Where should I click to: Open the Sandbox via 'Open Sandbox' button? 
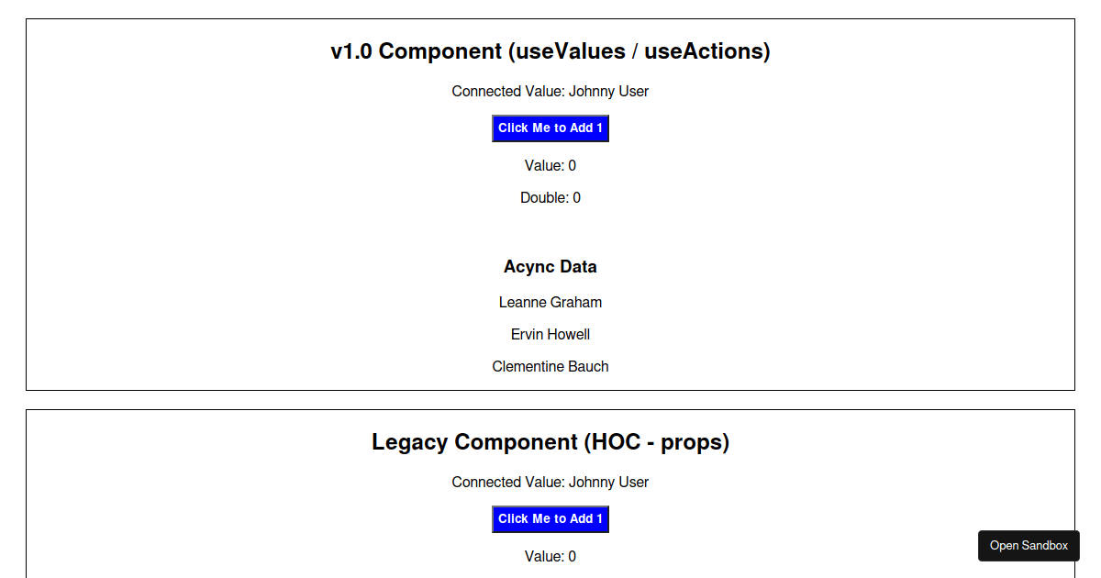pos(1029,545)
